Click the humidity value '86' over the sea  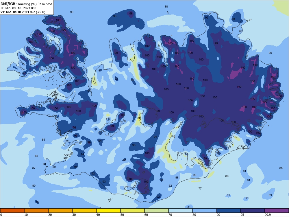270,53
